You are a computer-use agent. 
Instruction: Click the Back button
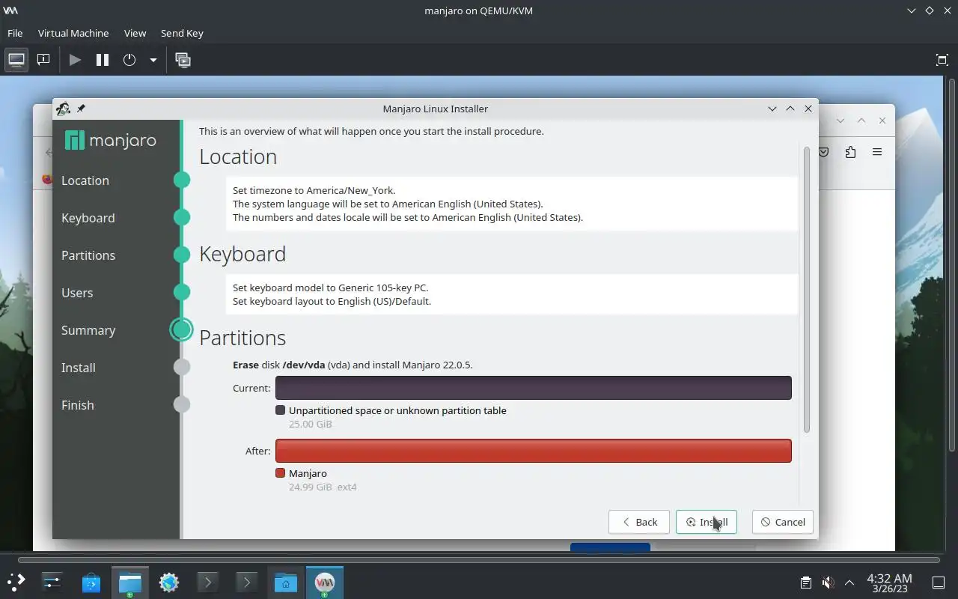pos(639,522)
